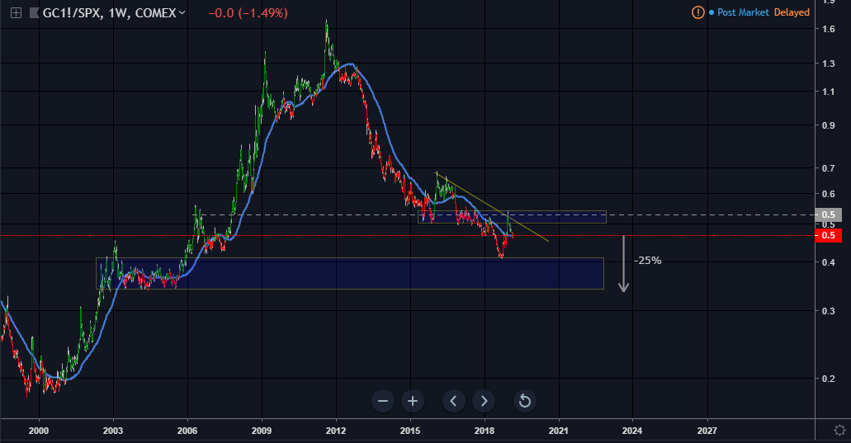Select the red 0.5 current price label
Image resolution: width=851 pixels, height=443 pixels.
[x=827, y=236]
